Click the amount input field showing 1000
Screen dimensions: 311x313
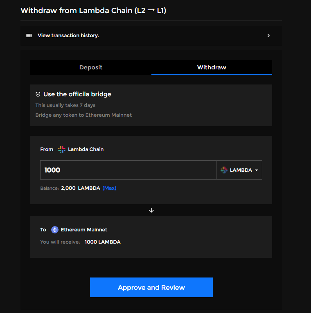coord(128,170)
